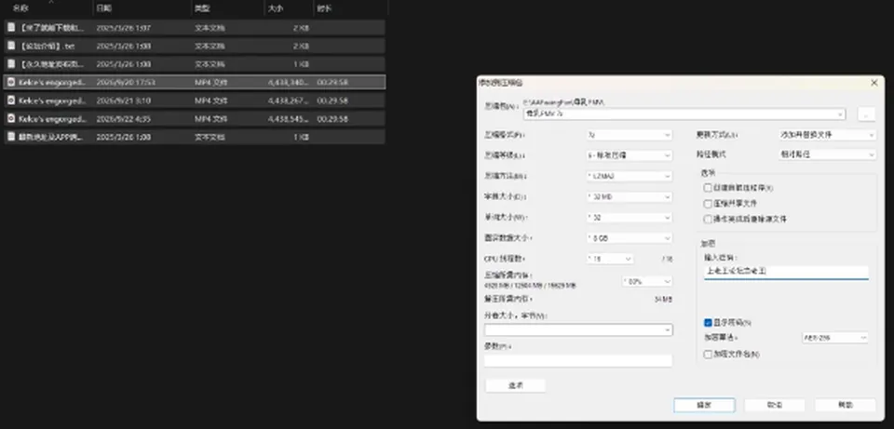Sort files by the 时长 (Duration) column header
The image size is (894, 429).
(324, 8)
